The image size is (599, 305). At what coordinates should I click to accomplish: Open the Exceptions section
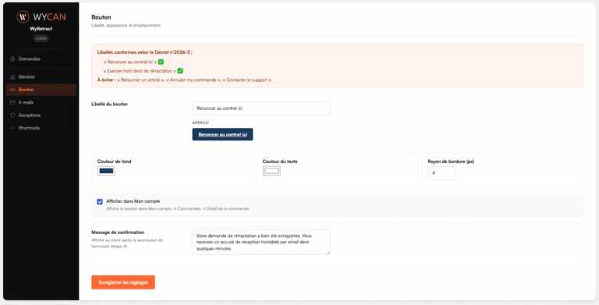click(x=41, y=115)
